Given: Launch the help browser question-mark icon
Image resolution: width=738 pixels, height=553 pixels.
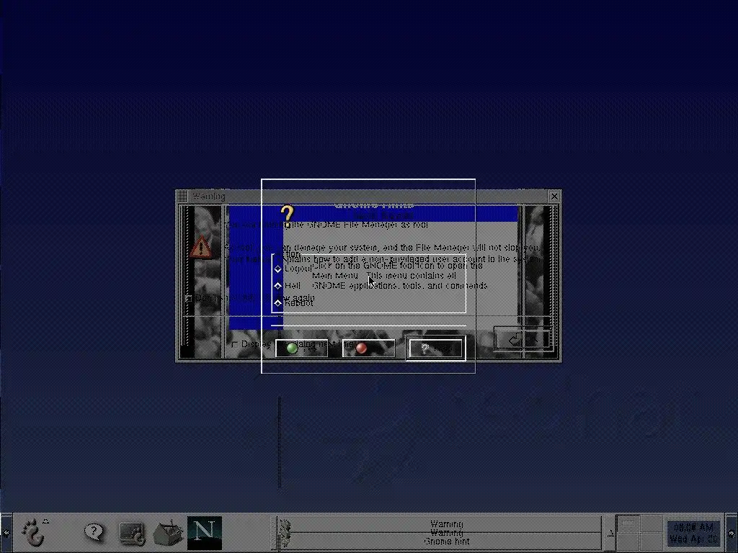Looking at the screenshot, I should [x=94, y=532].
